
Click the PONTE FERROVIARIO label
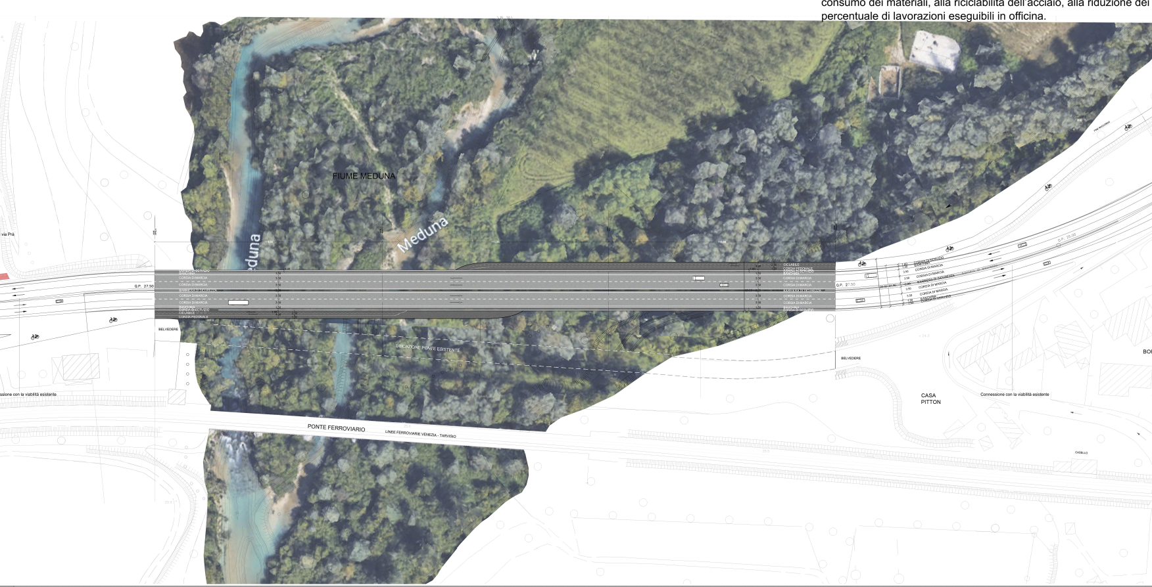336,428
